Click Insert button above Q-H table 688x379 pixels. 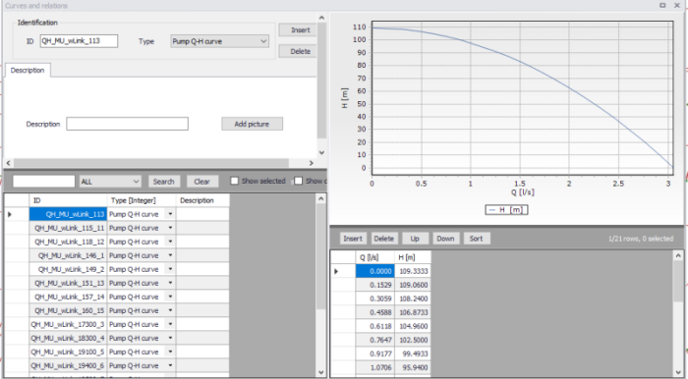coord(353,239)
